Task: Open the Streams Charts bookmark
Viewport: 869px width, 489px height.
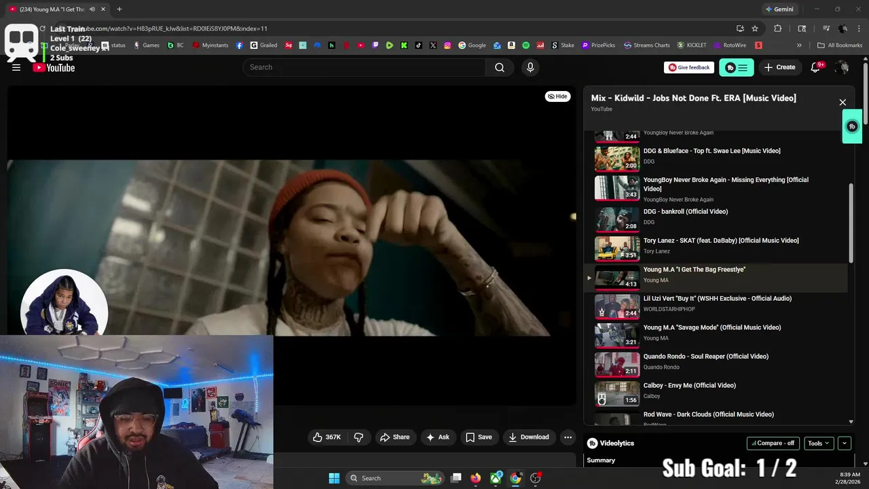Action: (647, 46)
